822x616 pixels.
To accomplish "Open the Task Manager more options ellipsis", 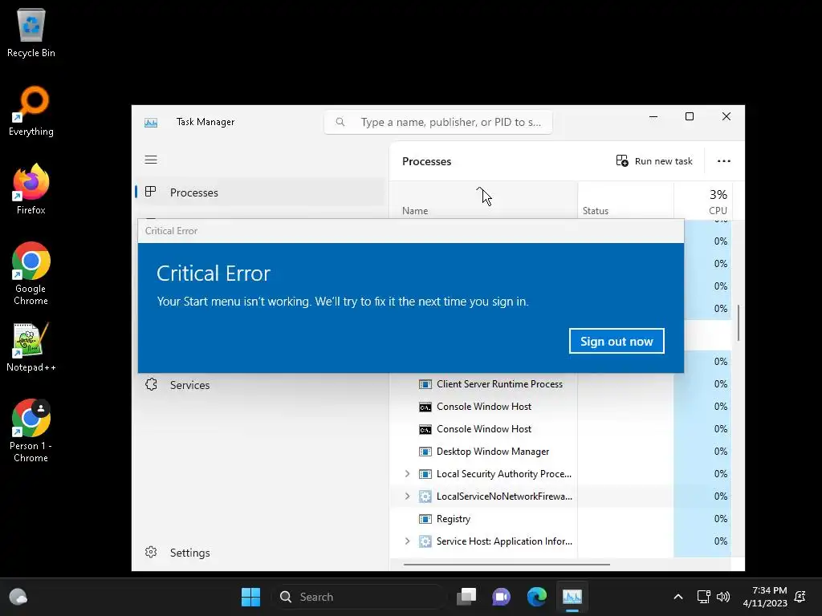I will (724, 160).
